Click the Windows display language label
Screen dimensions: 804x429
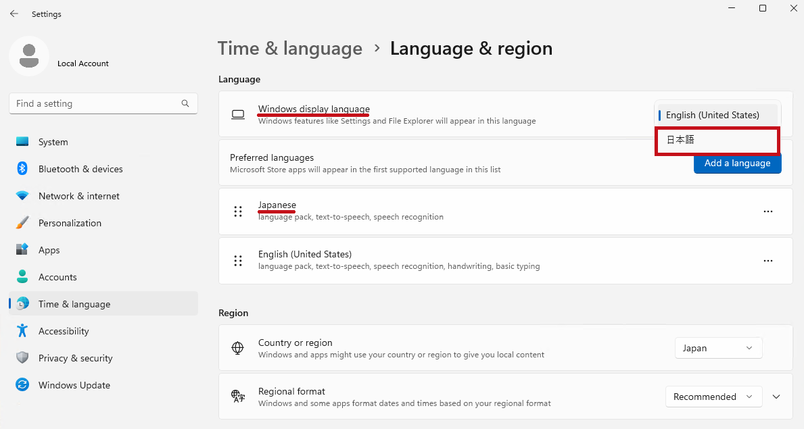point(314,109)
